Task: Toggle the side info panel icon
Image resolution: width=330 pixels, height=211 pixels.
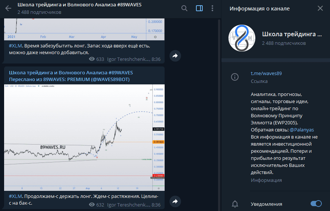Action: [x=199, y=9]
